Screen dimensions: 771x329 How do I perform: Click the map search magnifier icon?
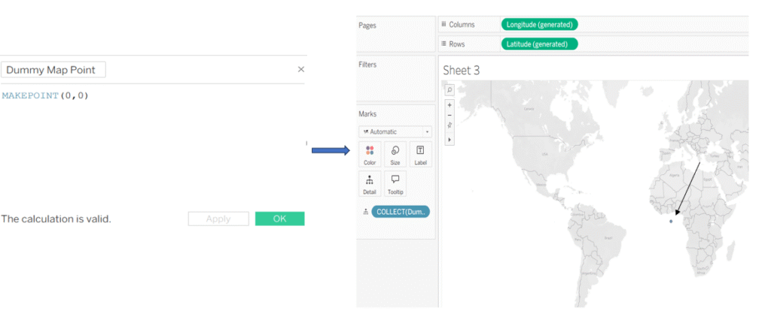[x=449, y=89]
